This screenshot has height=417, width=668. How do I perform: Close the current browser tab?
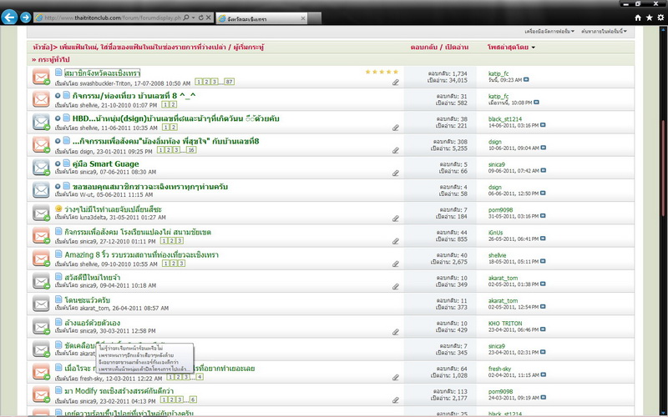(x=303, y=18)
